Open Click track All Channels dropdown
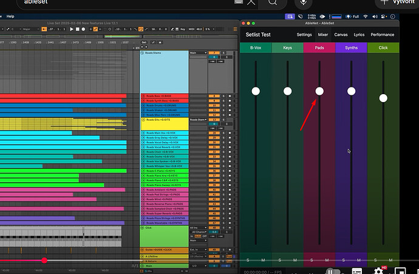 (x=199, y=232)
